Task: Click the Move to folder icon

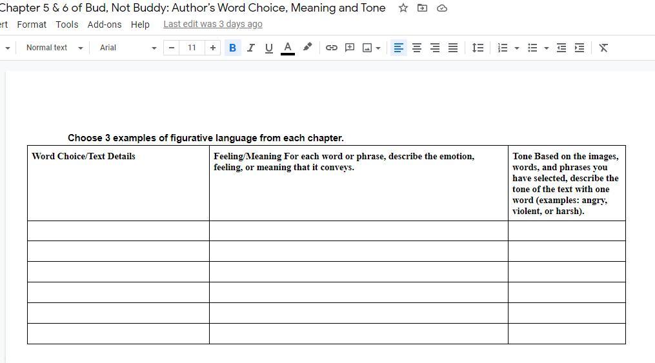Action: point(422,8)
